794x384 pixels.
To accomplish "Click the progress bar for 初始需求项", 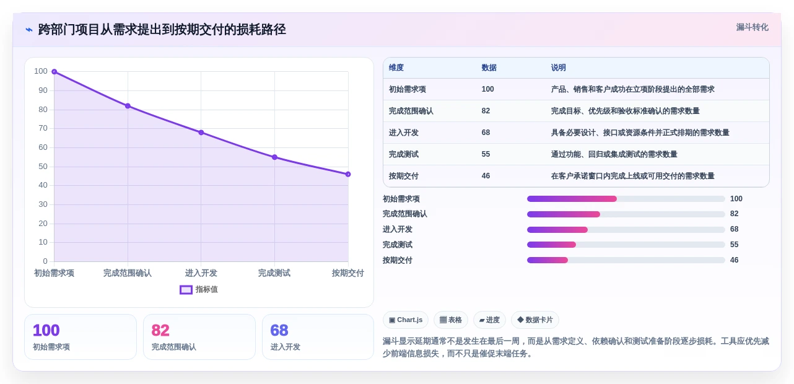I will coord(626,199).
